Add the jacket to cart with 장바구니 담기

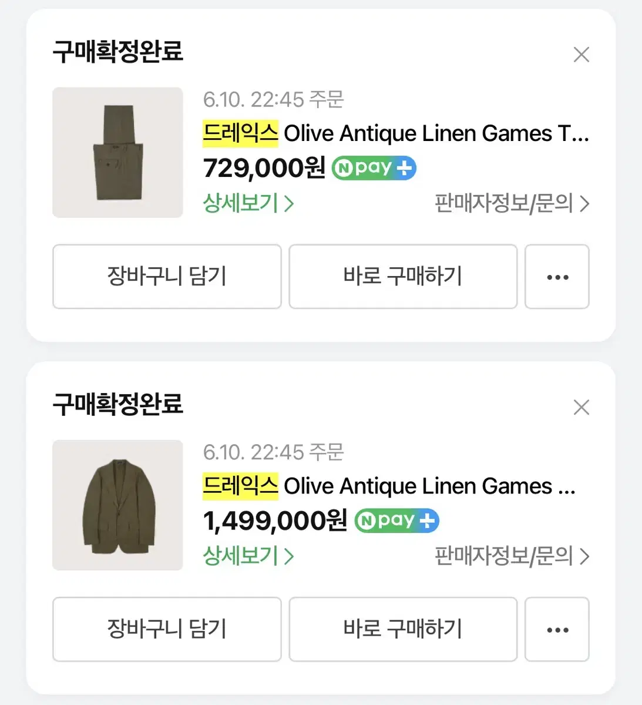point(167,629)
